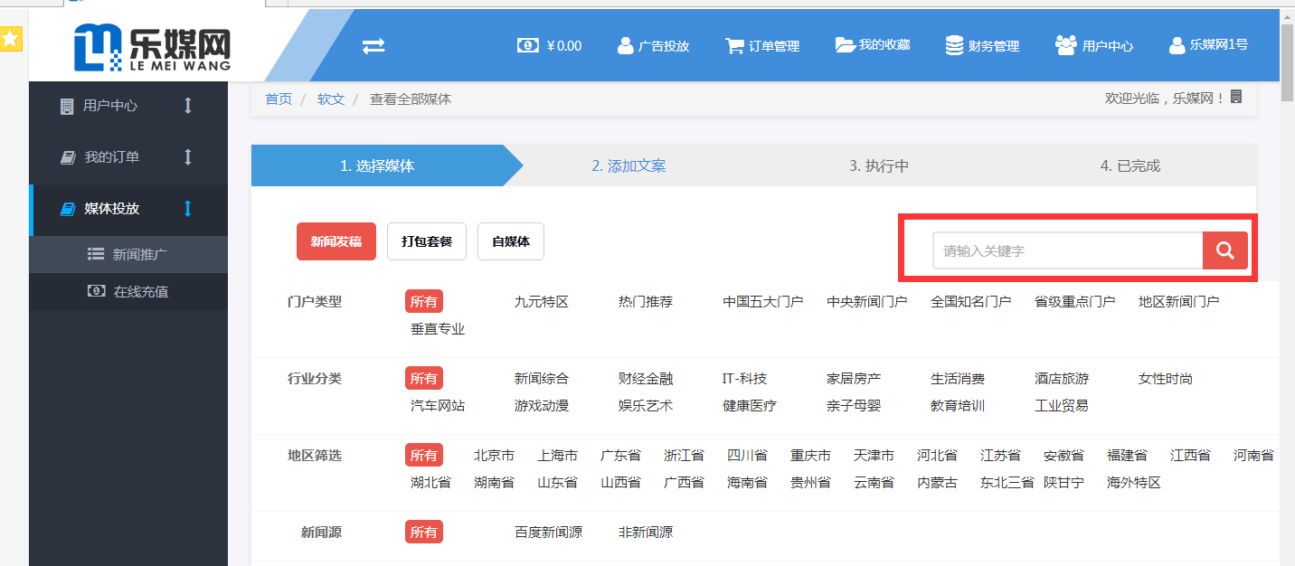Filter industry by IT-科技
Image resolution: width=1295 pixels, height=566 pixels.
(744, 379)
